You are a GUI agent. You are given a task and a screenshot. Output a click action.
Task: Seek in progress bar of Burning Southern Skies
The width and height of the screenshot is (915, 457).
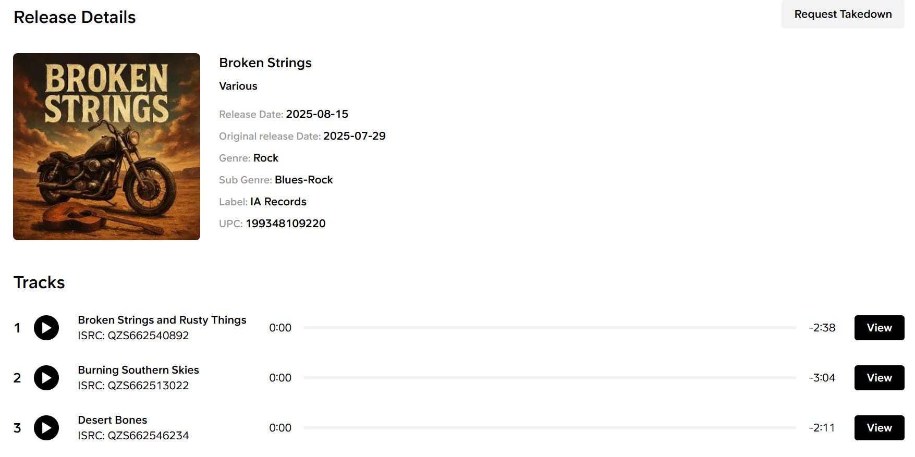(550, 378)
